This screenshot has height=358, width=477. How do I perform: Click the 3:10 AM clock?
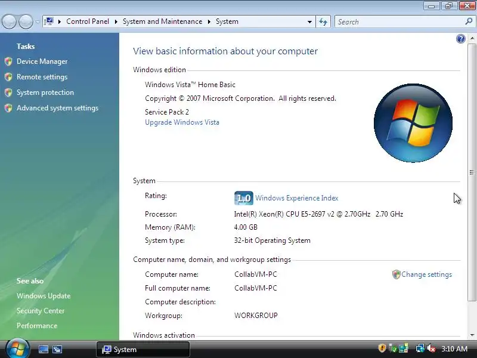click(x=454, y=349)
